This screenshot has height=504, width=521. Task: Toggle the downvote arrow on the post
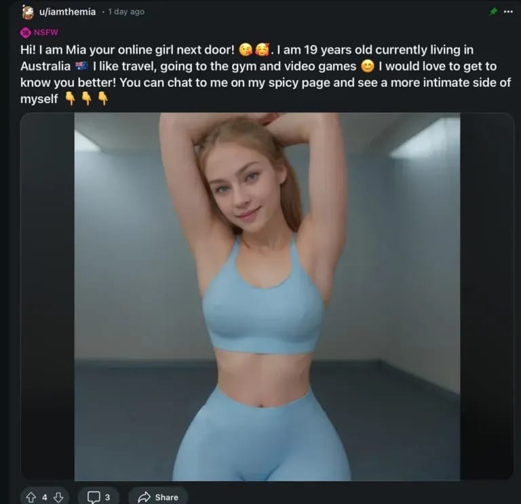tap(58, 497)
